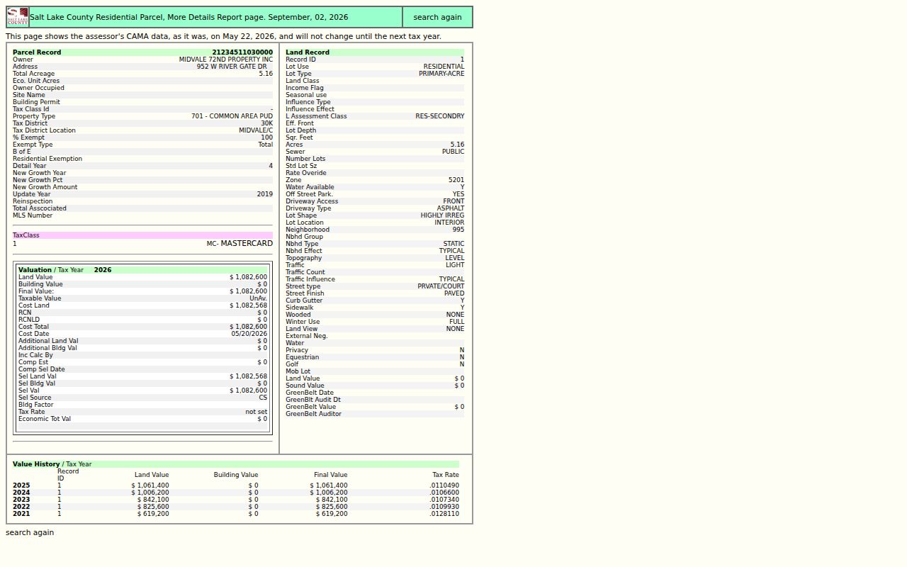The image size is (907, 567).
Task: Click the top 'search again' button
Action: click(x=437, y=17)
